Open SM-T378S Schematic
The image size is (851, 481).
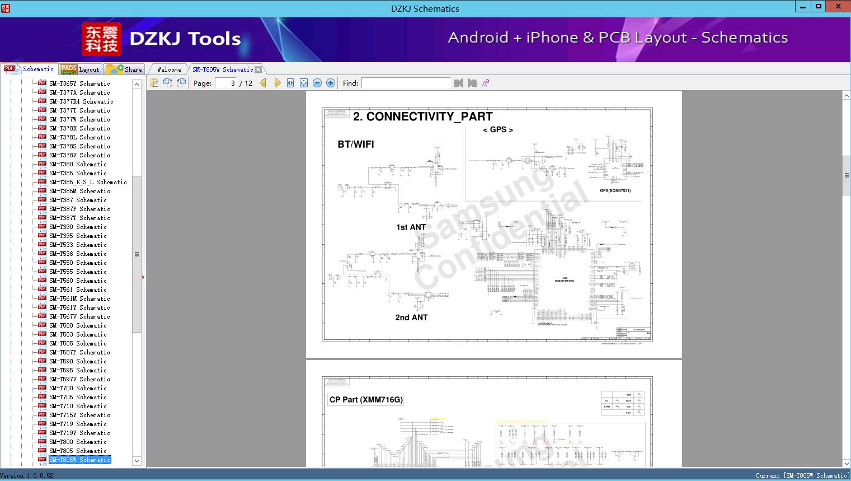coord(79,146)
